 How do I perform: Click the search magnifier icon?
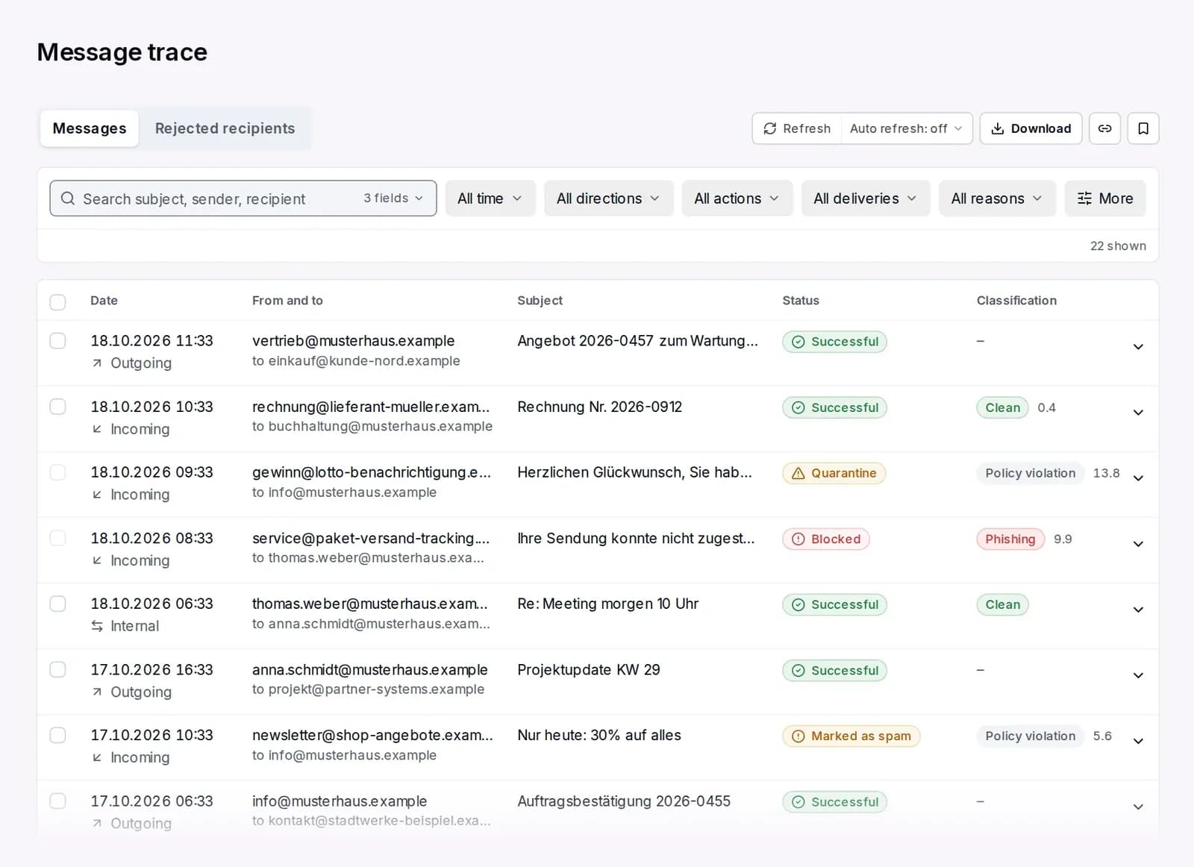click(68, 198)
